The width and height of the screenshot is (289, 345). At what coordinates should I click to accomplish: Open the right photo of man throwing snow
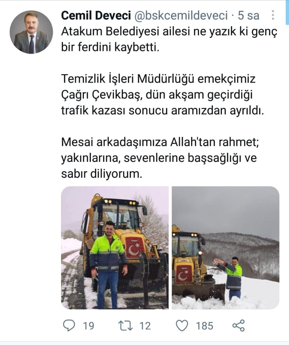pyautogui.click(x=225, y=248)
